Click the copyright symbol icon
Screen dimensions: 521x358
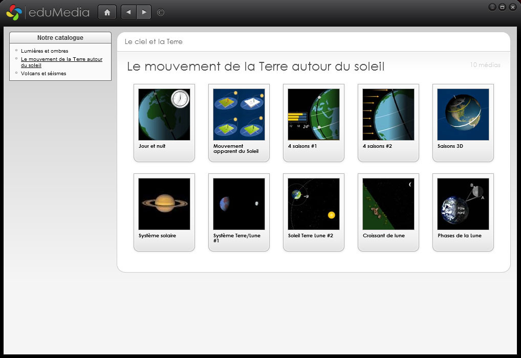[x=161, y=12]
